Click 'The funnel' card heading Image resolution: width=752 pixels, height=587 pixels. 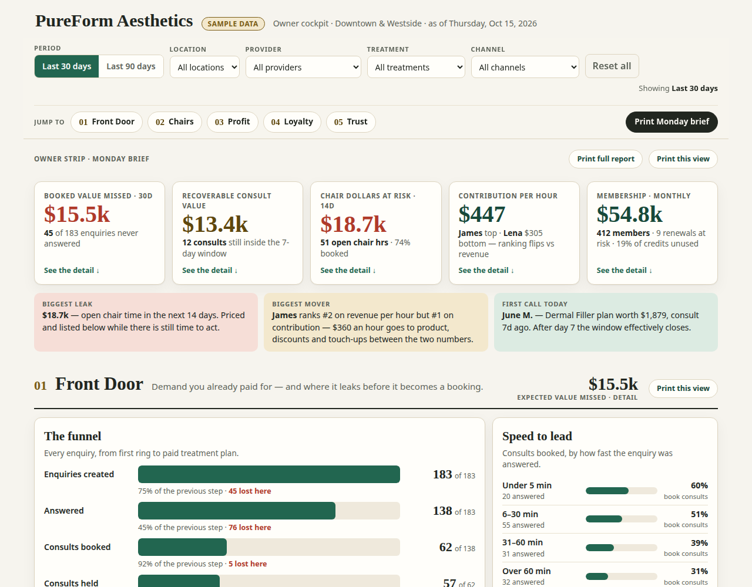(x=73, y=436)
